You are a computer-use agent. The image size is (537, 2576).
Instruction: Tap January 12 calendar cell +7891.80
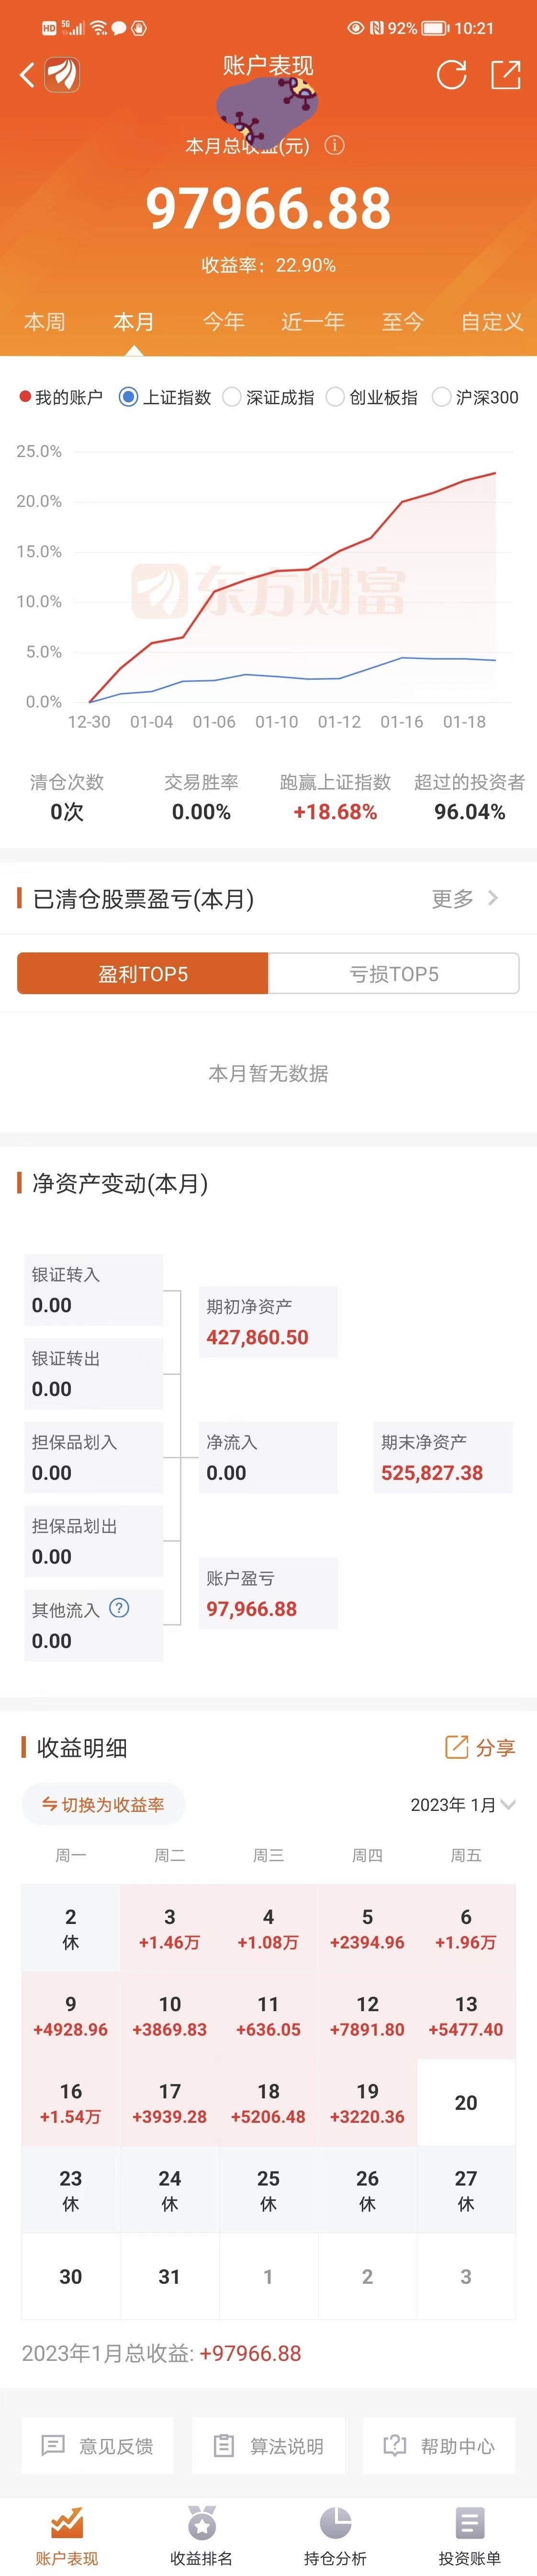pyautogui.click(x=367, y=2016)
